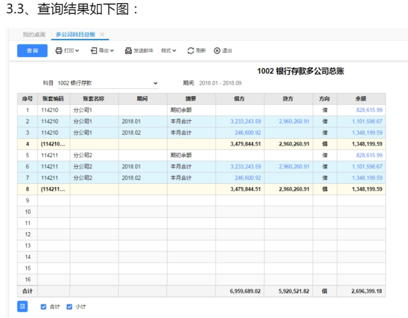Open credit link 2,960,260.91 in row 2
This screenshot has width=408, height=318.
click(x=294, y=121)
